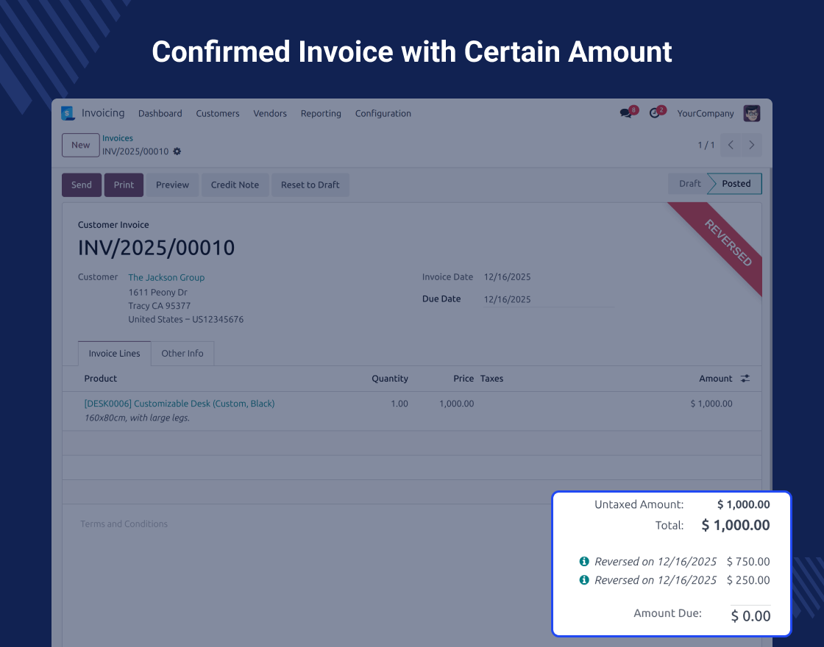Screen dimensions: 824x647
Task: Open the Reporting menu
Action: (x=321, y=113)
